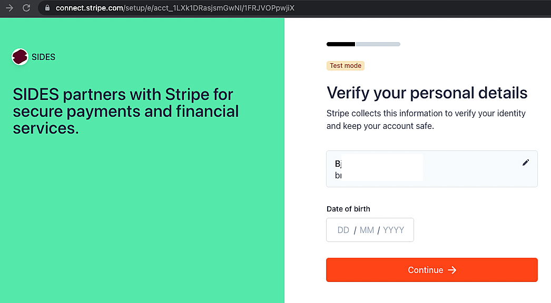The height and width of the screenshot is (303, 551).
Task: Click the arrow inside the Continue button
Action: pos(452,270)
